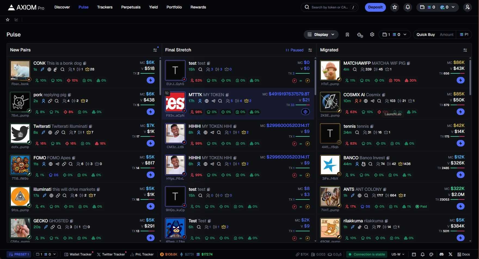Click quick buy lightning button for CONK
The height and width of the screenshot is (259, 479).
click(x=151, y=80)
